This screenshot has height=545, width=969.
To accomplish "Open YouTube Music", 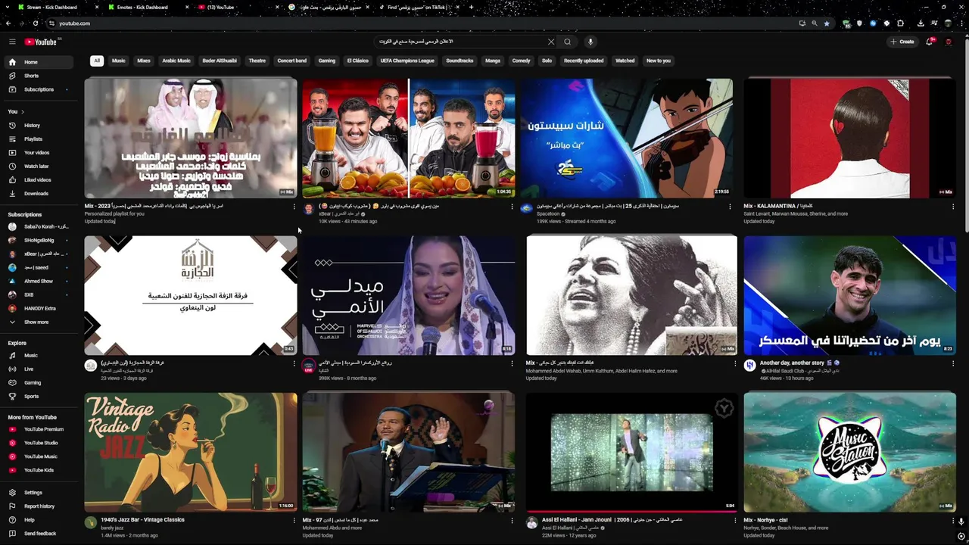I will [40, 456].
